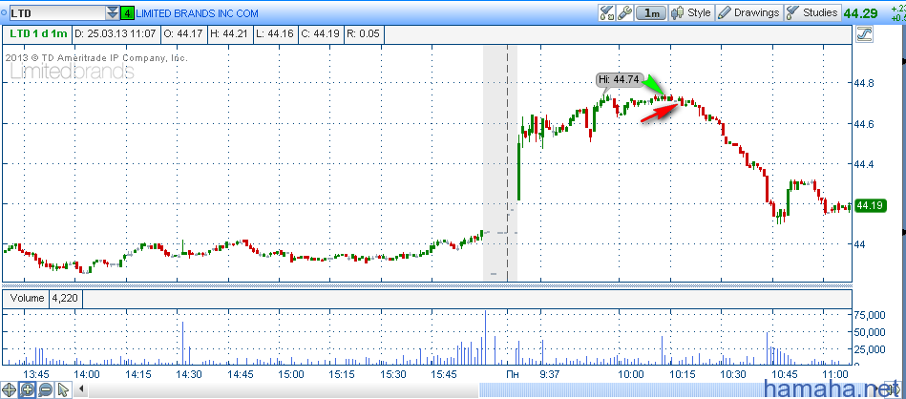
Task: Click the 50,000 volume axis label
Action: pos(870,332)
